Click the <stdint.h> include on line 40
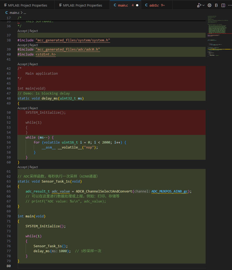This screenshot has height=270, width=232. tap(46, 54)
